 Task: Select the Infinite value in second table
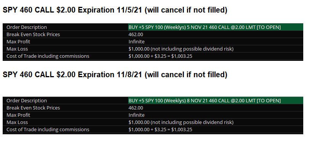136,115
